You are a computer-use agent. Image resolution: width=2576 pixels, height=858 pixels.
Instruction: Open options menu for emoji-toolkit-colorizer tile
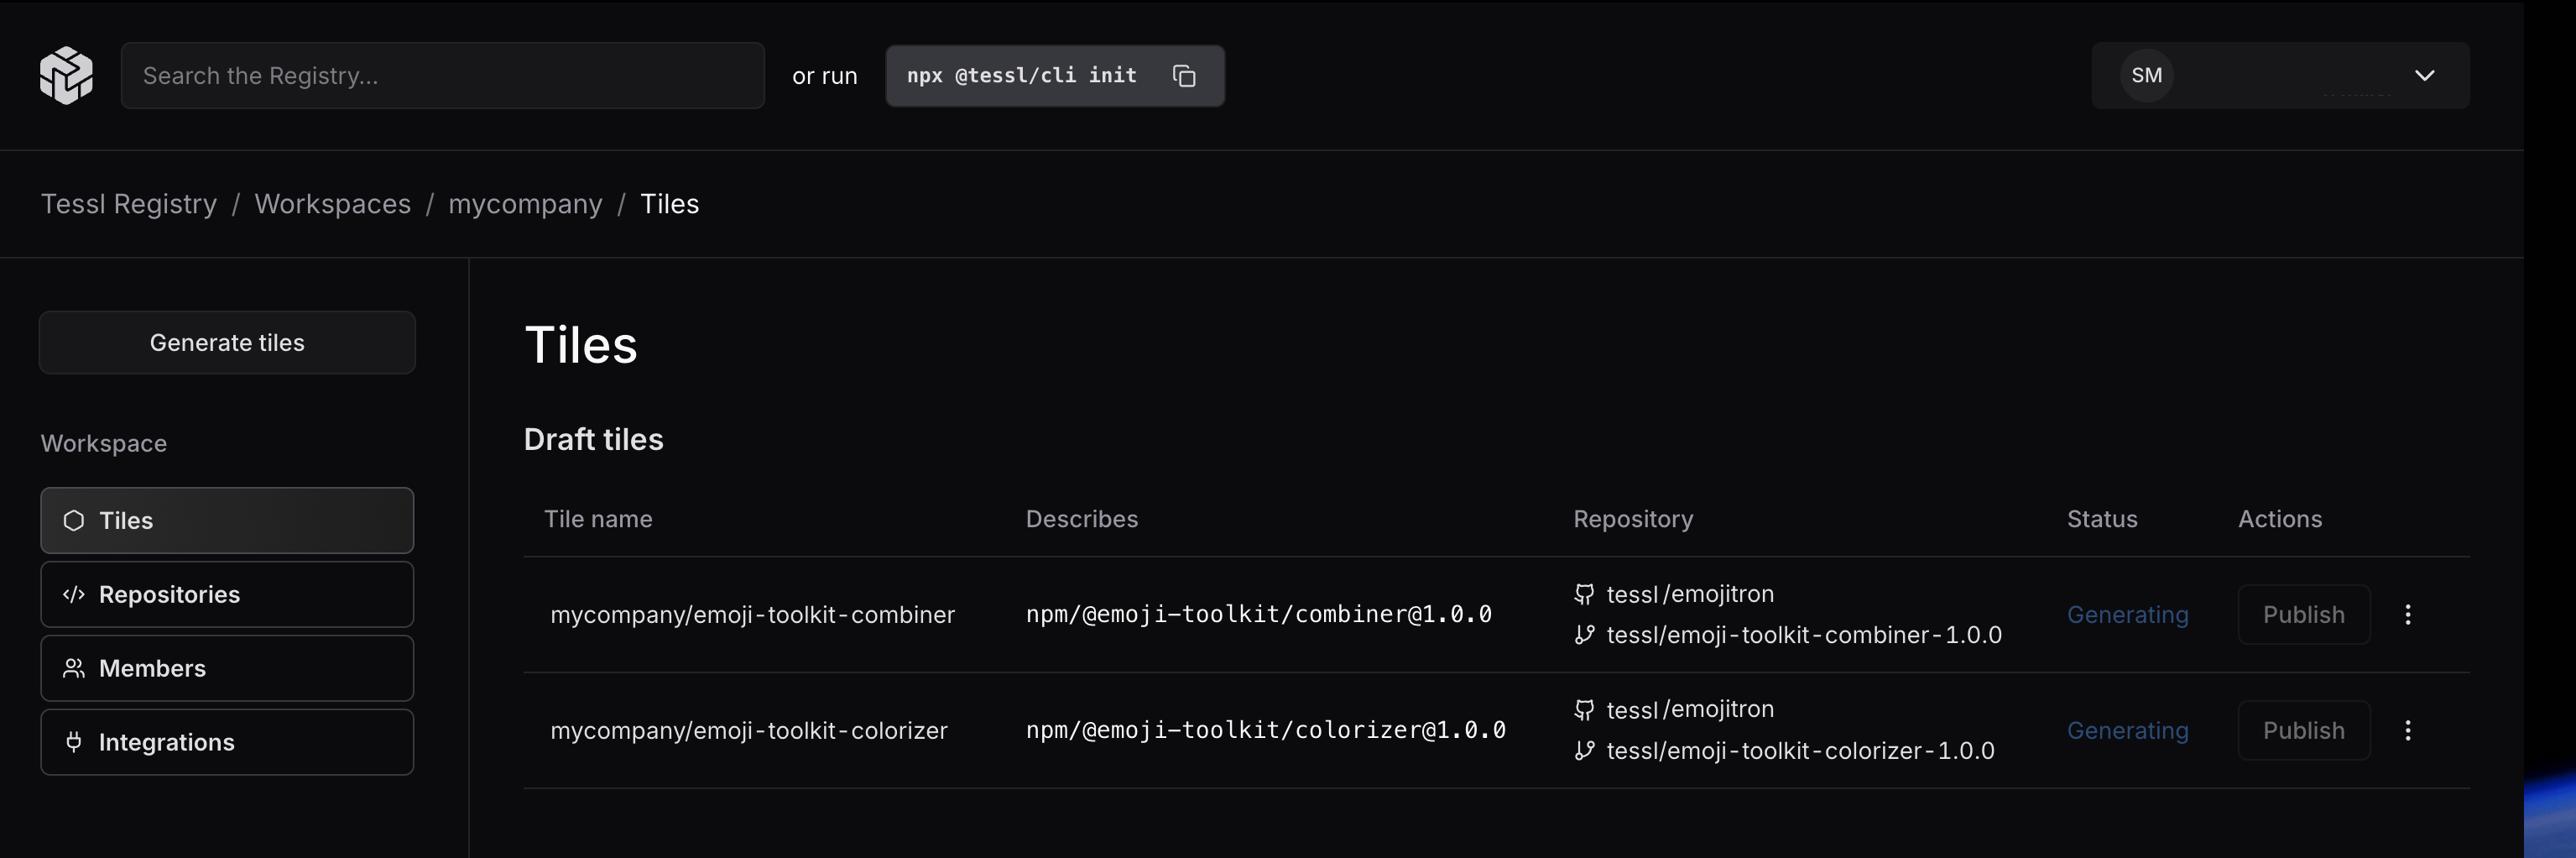(x=2407, y=731)
